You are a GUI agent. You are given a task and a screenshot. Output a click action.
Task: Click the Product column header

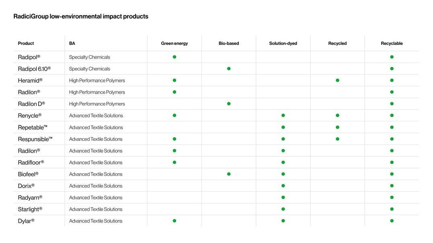pyautogui.click(x=26, y=43)
